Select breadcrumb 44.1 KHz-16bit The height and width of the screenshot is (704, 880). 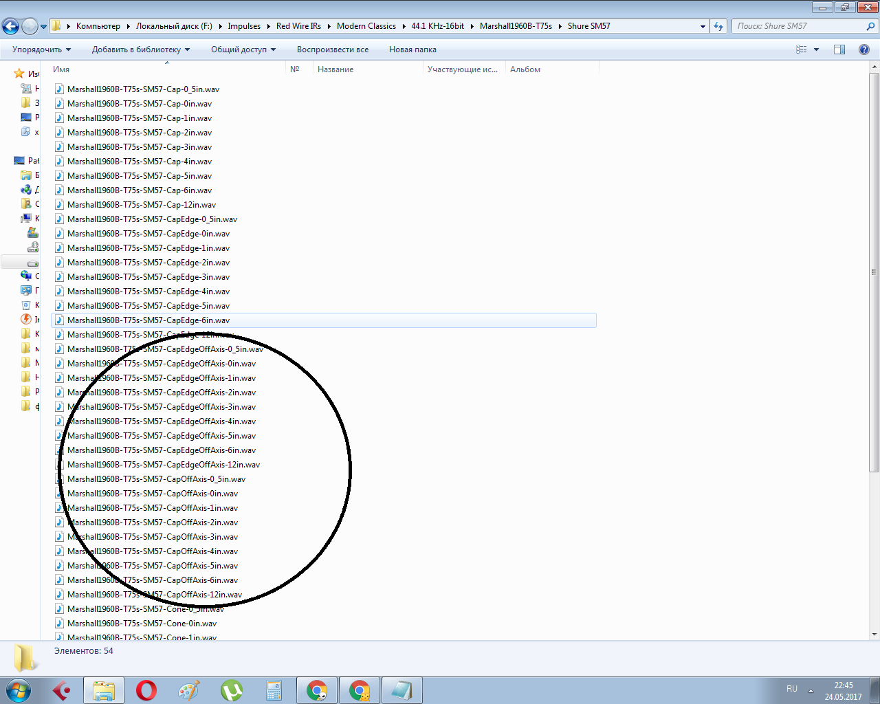point(437,26)
